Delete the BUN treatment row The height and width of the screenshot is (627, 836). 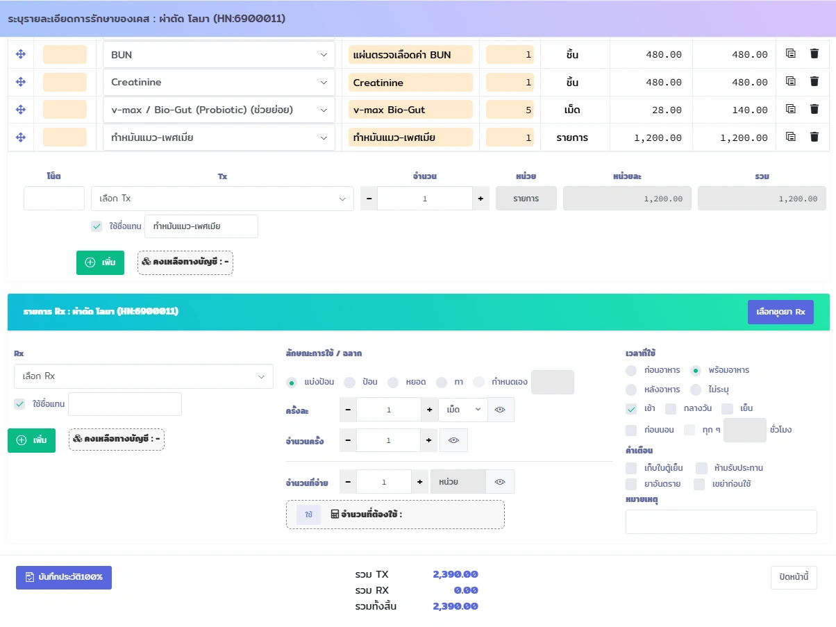pyautogui.click(x=814, y=54)
